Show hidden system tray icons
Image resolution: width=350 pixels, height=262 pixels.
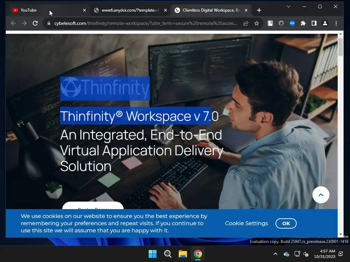coord(275,254)
